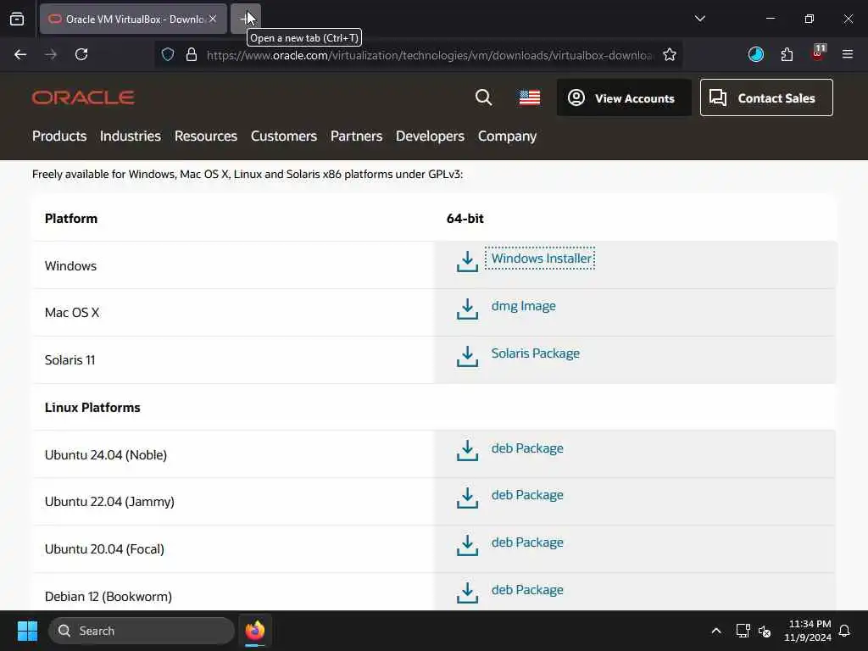Click the 'Linux Platforms' heading text
Image resolution: width=868 pixels, height=651 pixels.
(x=92, y=408)
